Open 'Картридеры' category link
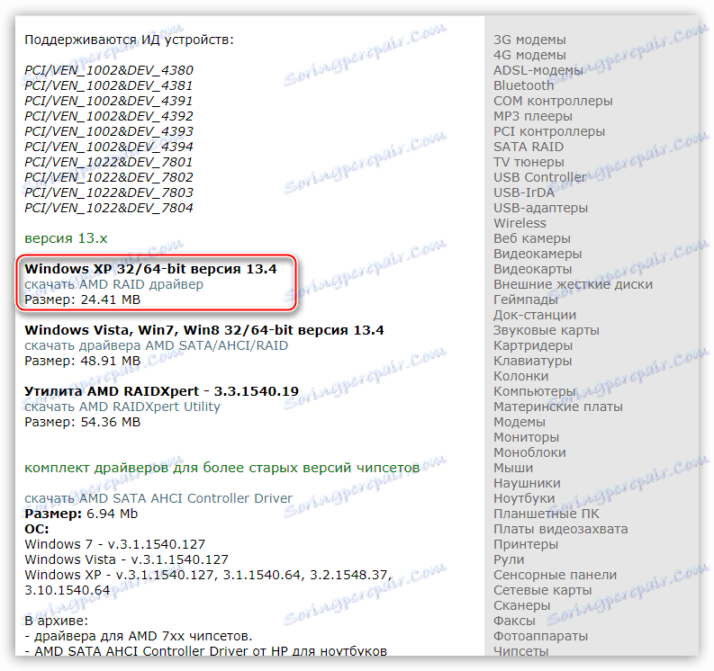 (x=533, y=345)
